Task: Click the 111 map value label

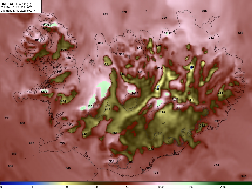Action: (192, 101)
